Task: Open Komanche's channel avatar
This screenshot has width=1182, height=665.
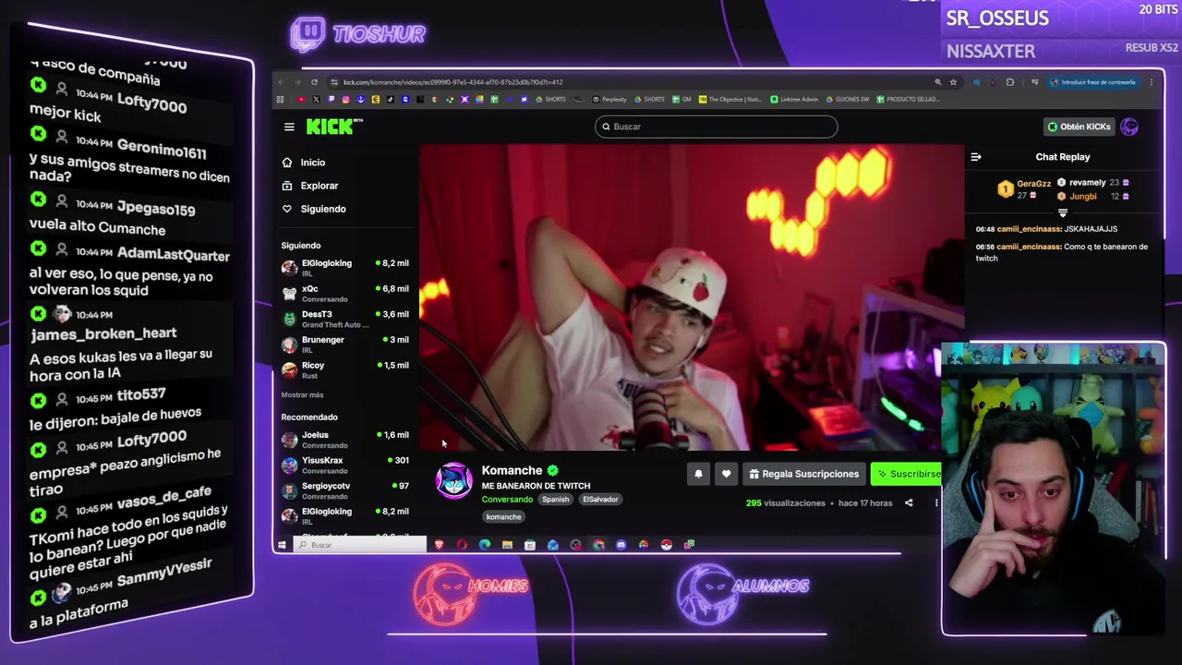Action: pyautogui.click(x=453, y=481)
